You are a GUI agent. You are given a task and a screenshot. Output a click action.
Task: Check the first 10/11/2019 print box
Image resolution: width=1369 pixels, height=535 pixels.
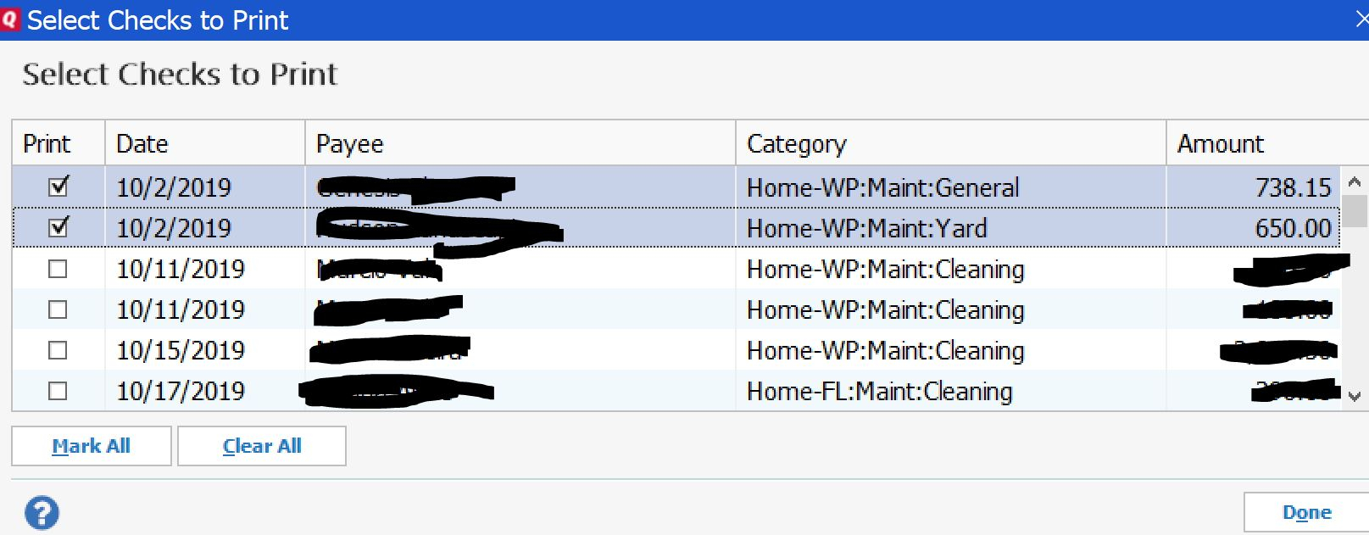(x=58, y=269)
